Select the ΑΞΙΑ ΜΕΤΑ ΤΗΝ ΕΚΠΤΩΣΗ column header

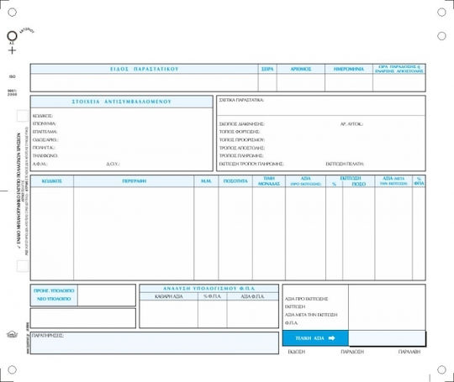tap(393, 181)
